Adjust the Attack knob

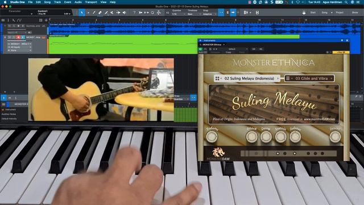tap(251, 137)
